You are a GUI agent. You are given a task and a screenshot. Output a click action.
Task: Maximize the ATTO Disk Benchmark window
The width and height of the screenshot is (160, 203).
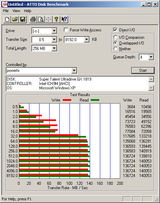[x=149, y=4]
